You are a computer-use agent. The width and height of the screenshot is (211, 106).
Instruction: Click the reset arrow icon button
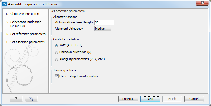point(31,99)
